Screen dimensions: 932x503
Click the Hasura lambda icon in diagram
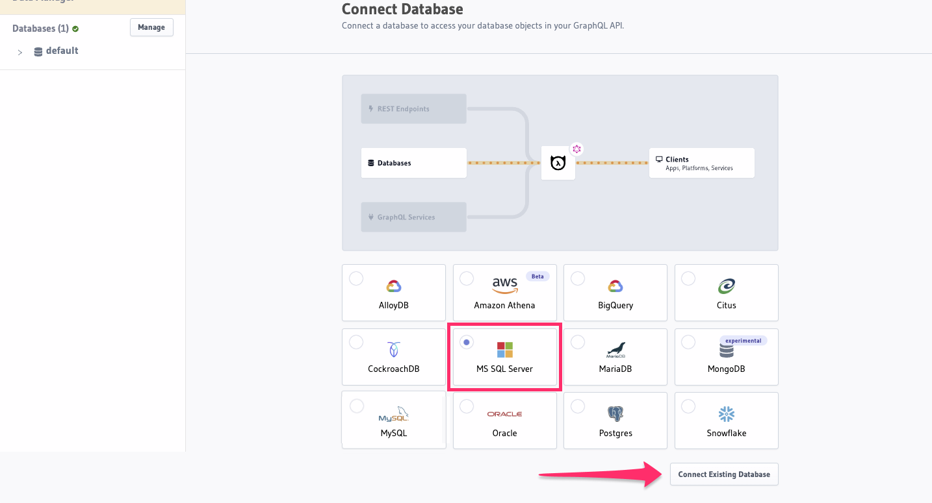(x=558, y=163)
